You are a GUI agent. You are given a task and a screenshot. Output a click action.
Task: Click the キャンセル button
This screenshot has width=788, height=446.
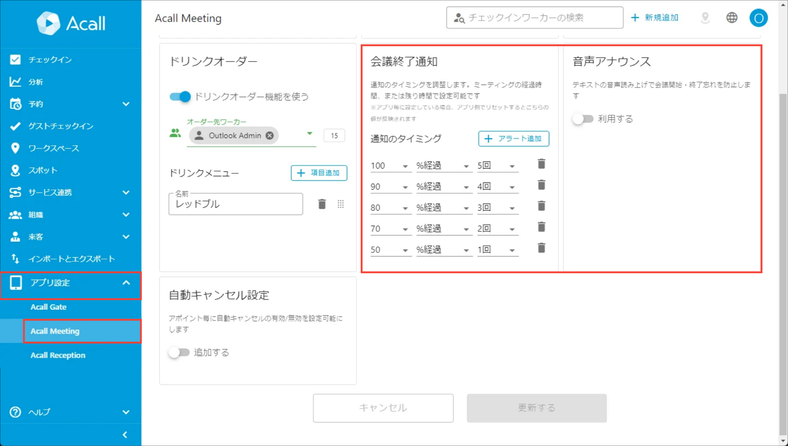click(383, 408)
